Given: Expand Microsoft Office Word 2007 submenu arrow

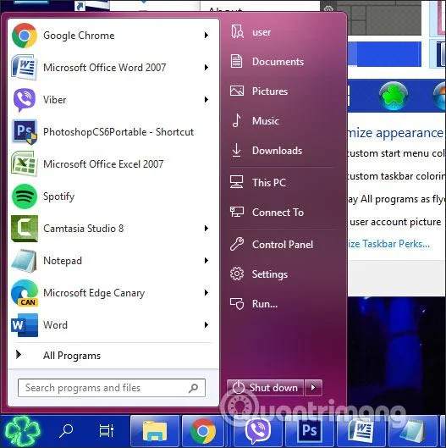Looking at the screenshot, I should (206, 68).
